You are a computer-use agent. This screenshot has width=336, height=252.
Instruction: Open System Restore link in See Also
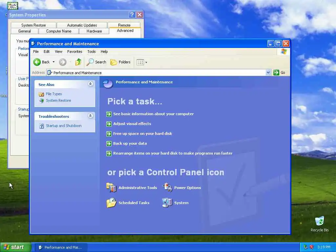click(x=58, y=100)
